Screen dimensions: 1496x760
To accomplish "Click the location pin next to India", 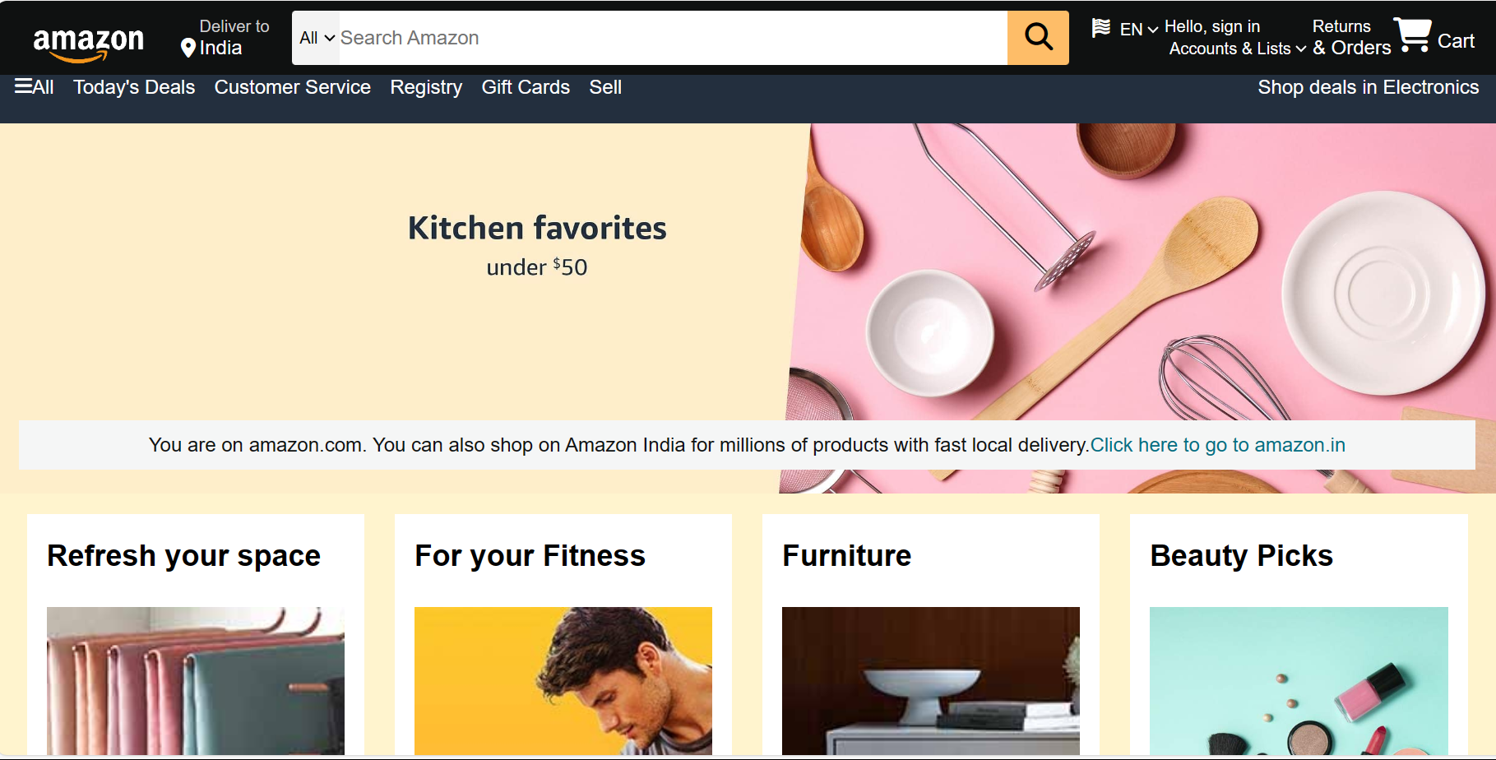I will [188, 49].
